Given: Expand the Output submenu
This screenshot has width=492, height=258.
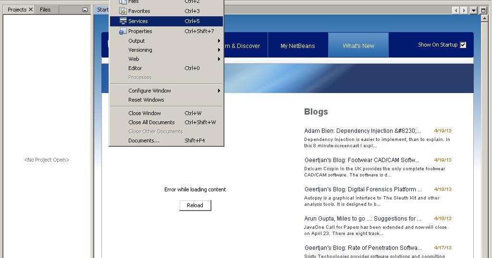Looking at the screenshot, I should coord(166,41).
